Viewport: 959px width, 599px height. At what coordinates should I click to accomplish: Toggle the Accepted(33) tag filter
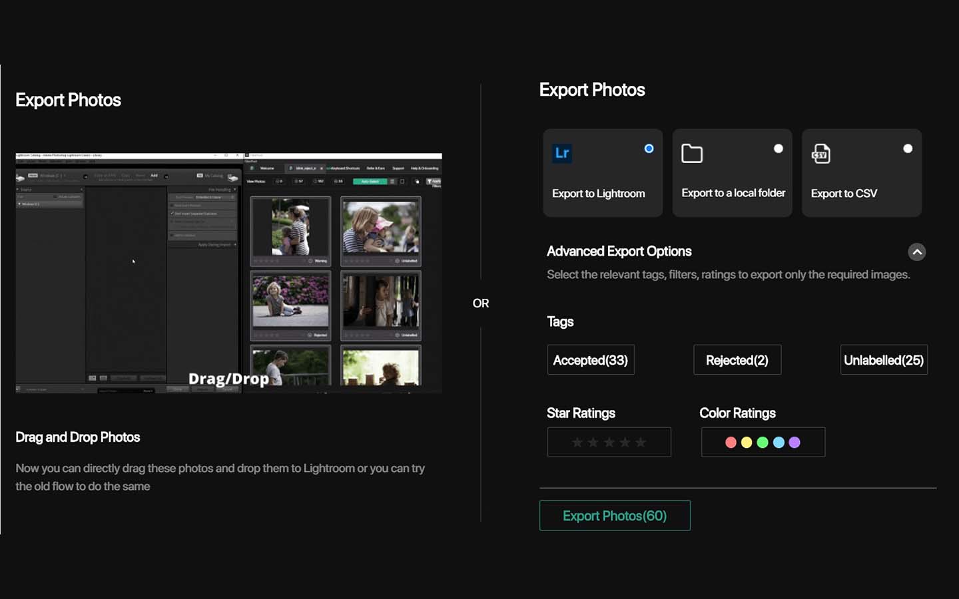590,359
